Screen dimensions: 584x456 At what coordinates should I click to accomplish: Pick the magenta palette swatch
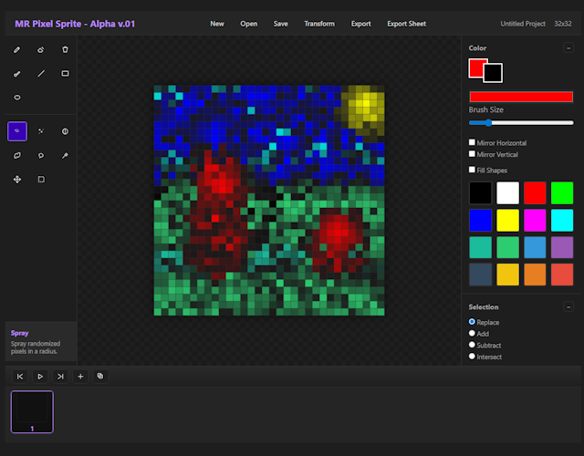pos(535,220)
